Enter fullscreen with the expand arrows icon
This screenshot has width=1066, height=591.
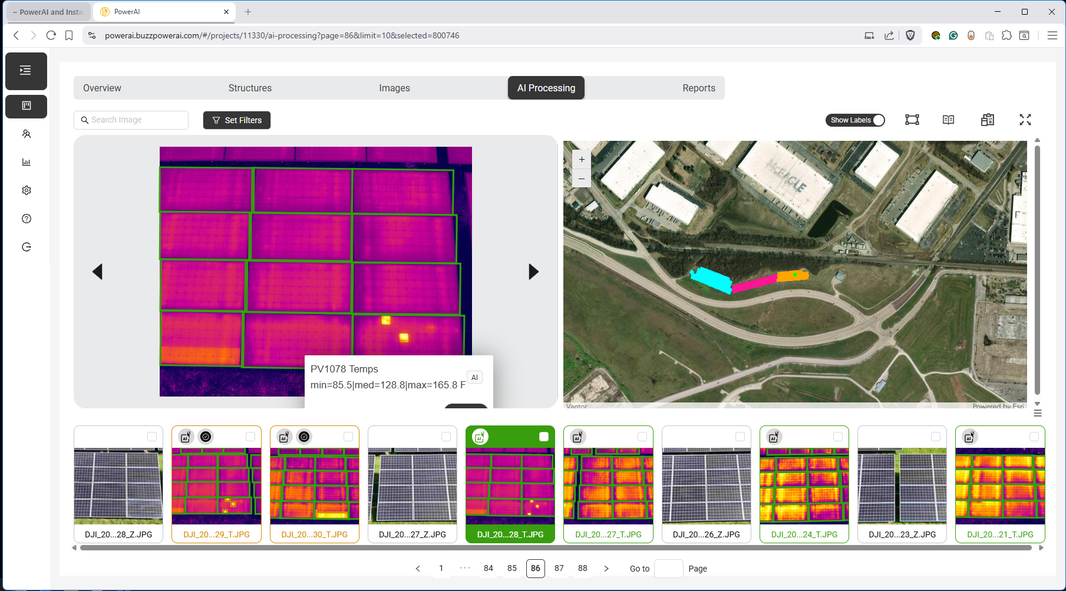click(1025, 120)
